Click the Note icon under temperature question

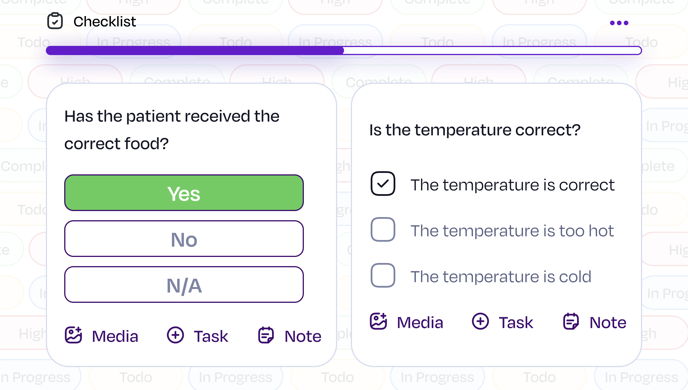[x=571, y=321]
